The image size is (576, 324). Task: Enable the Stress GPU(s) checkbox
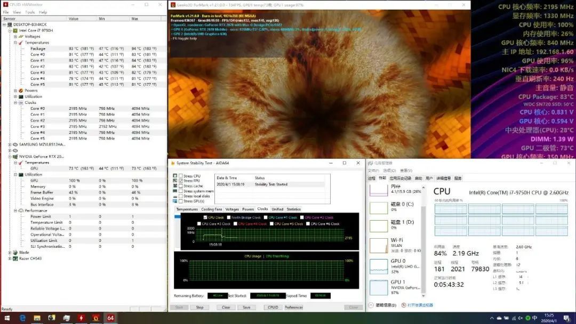[x=181, y=201]
